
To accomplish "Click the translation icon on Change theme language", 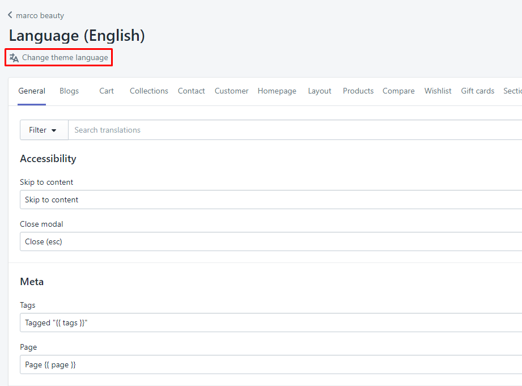I will point(14,57).
